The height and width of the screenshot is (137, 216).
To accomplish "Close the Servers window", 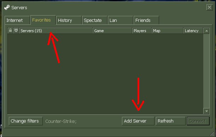I will tap(209, 7).
